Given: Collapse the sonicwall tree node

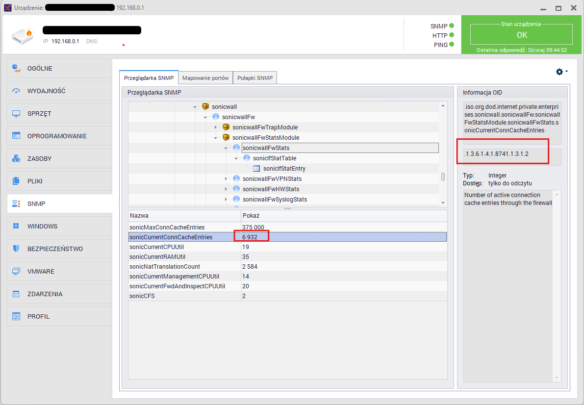Looking at the screenshot, I should pyautogui.click(x=195, y=106).
